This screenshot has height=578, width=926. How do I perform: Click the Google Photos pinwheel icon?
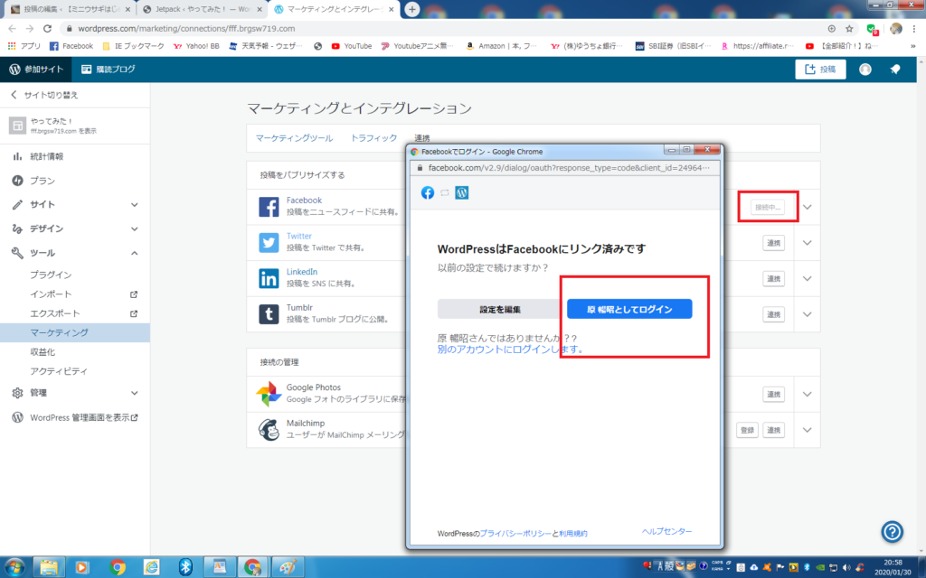coord(269,394)
